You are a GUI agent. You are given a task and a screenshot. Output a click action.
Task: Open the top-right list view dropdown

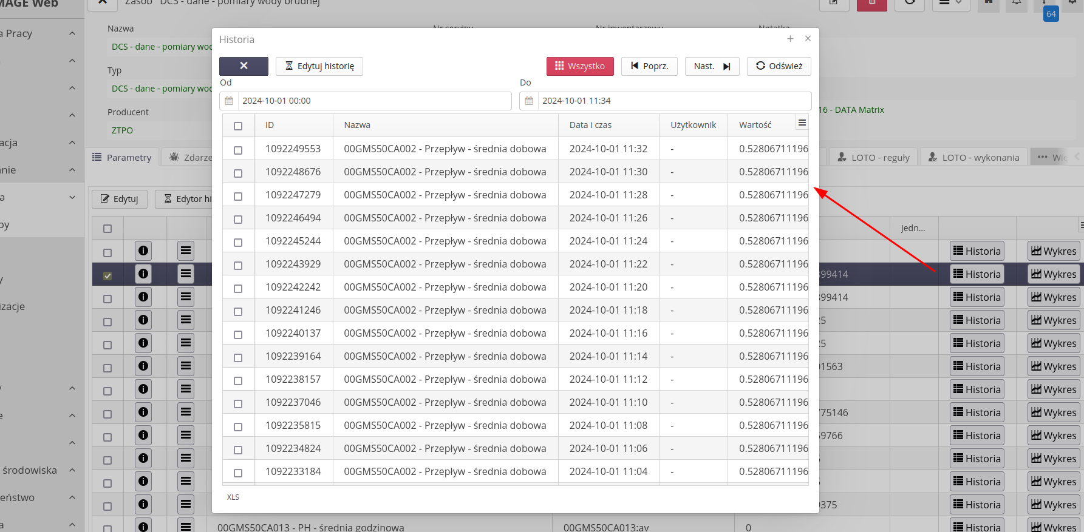pos(950,3)
